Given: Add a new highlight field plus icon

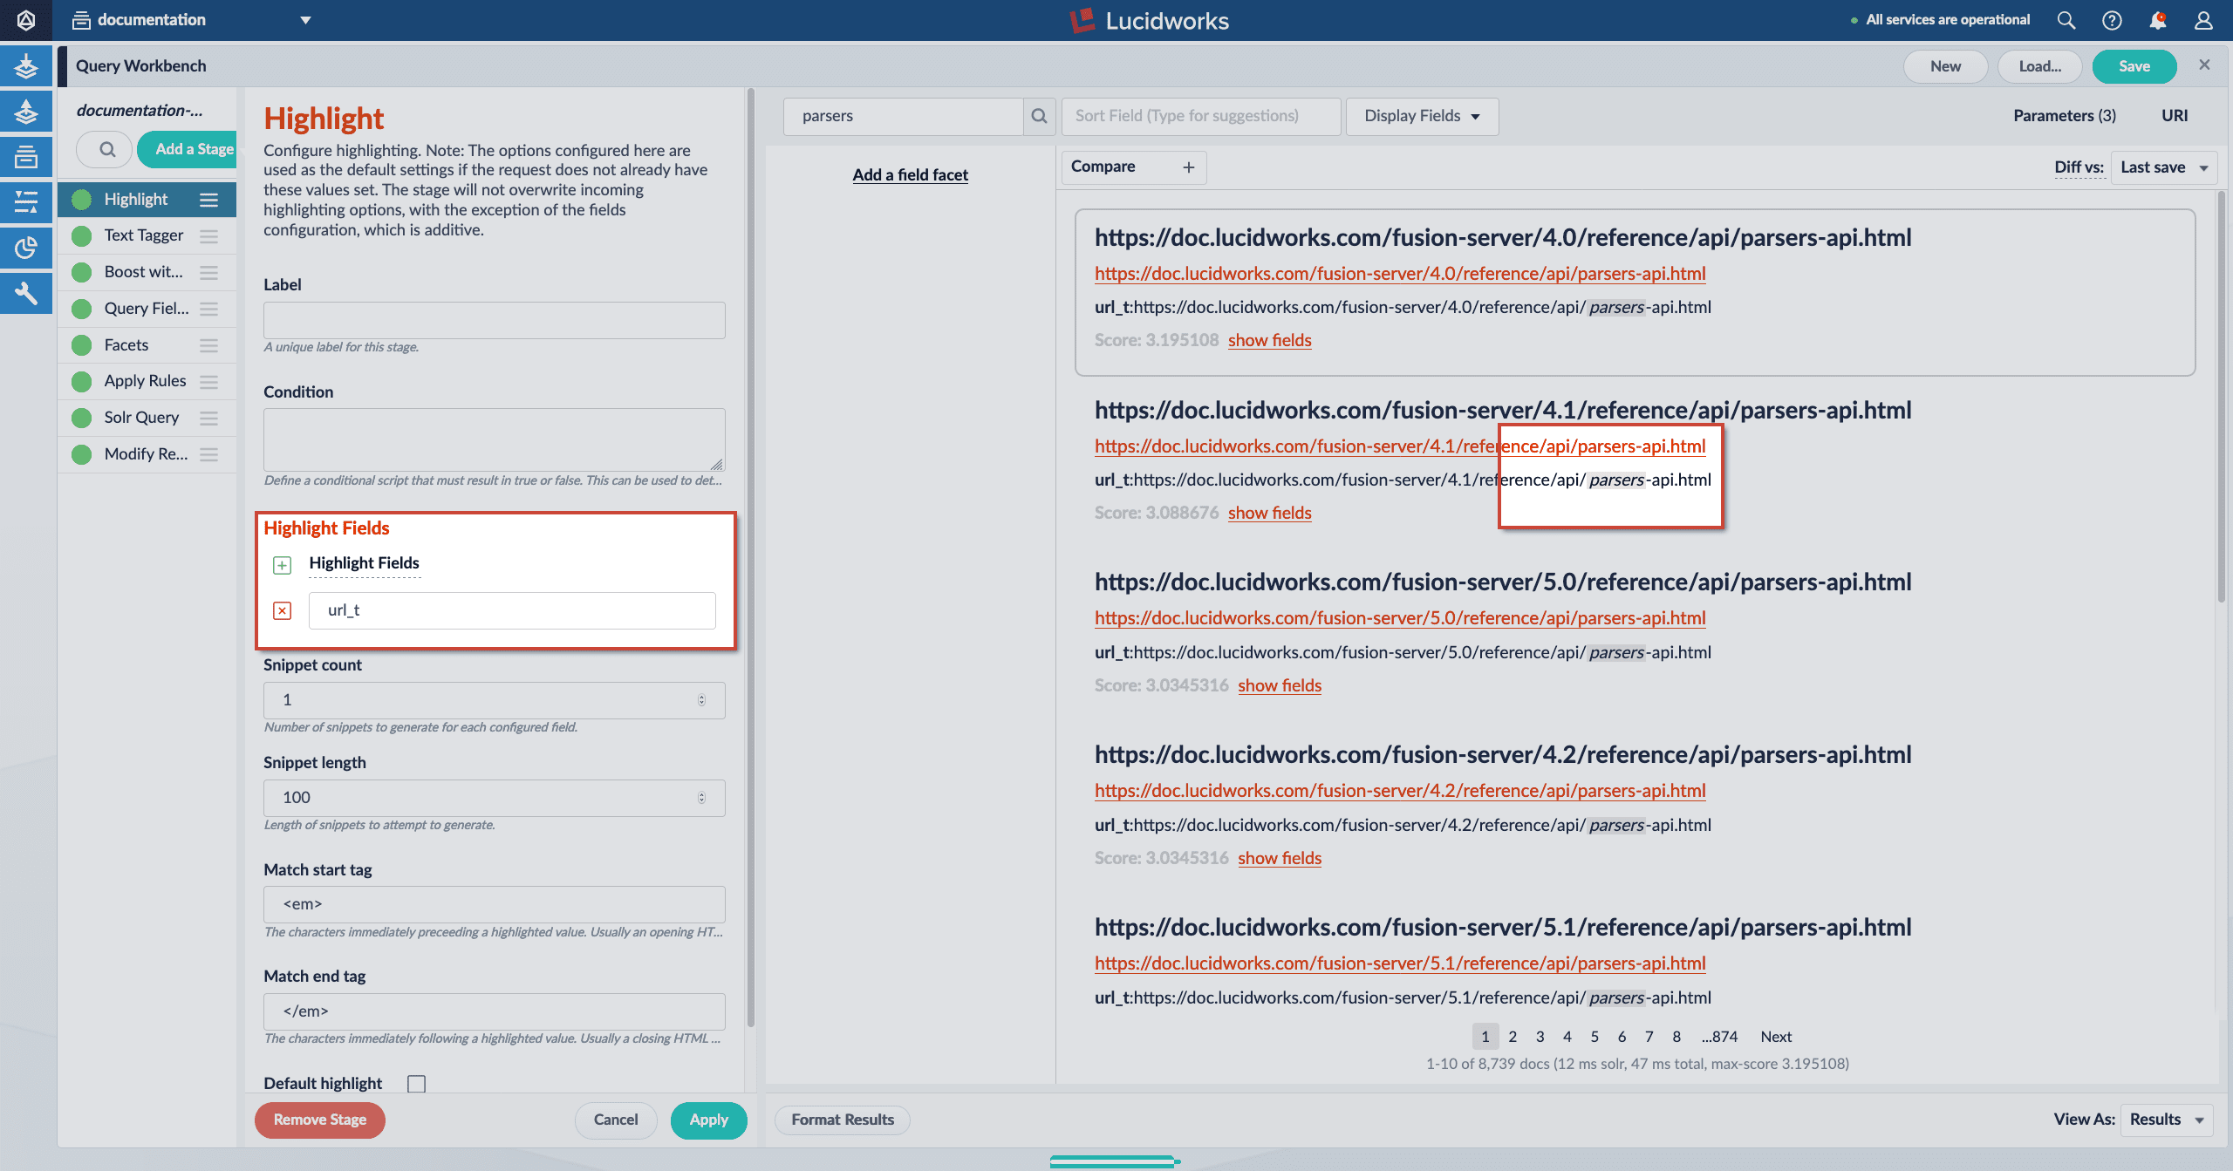Looking at the screenshot, I should pos(282,565).
